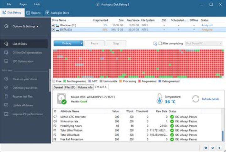Image resolution: width=226 pixels, height=152 pixels.
Task: Click the Clean up your drives icon
Action: pyautogui.click(x=6, y=79)
